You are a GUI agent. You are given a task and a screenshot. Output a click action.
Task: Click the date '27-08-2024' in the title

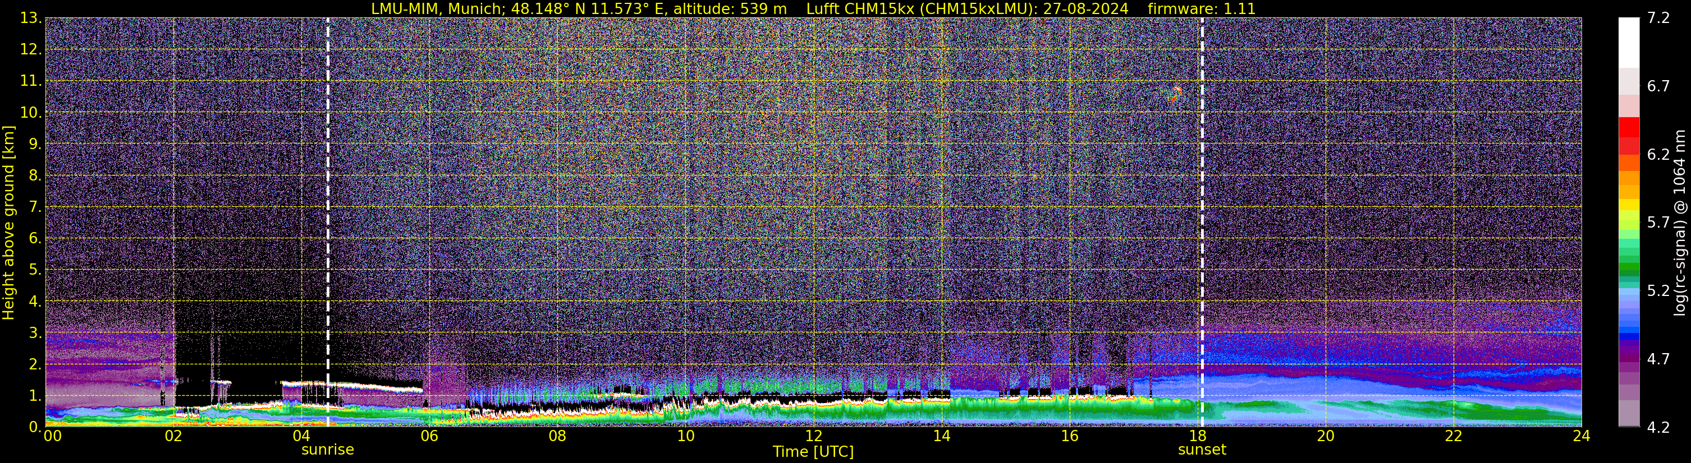click(x=1086, y=9)
